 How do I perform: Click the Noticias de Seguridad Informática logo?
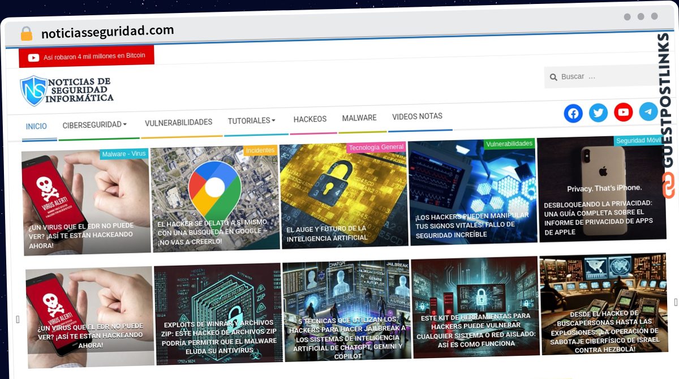click(x=67, y=91)
